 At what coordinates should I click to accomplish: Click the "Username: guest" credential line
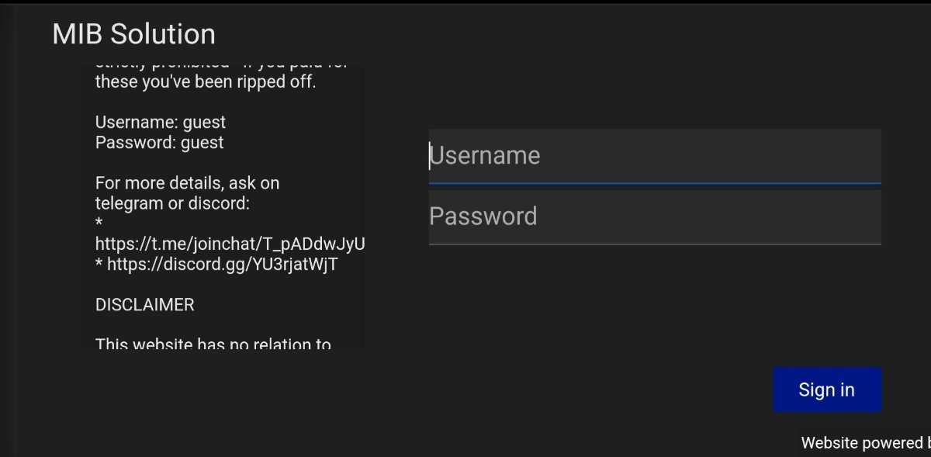coord(161,123)
